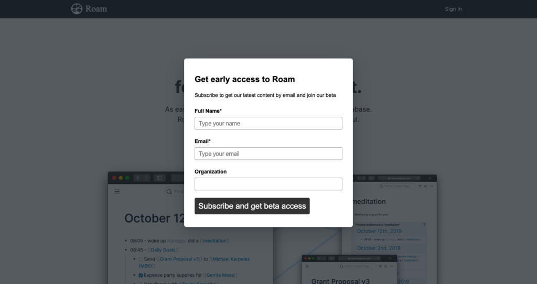This screenshot has height=284, width=537.
Task: Click Sign In in the top bar
Action: pyautogui.click(x=454, y=9)
